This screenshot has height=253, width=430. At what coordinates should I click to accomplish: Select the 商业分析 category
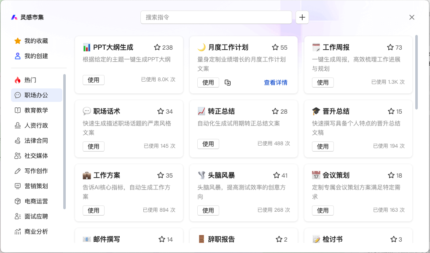37,232
